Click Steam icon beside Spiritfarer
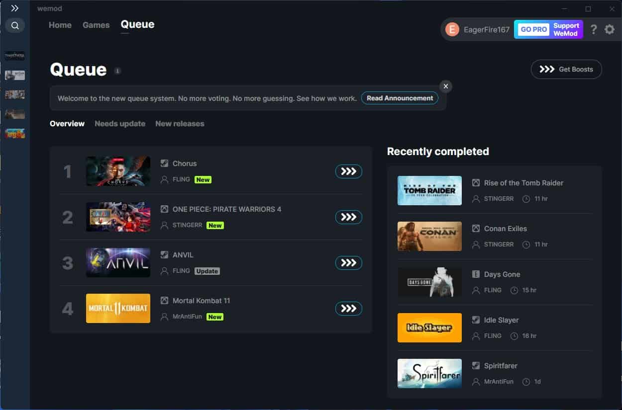The height and width of the screenshot is (410, 622). pos(476,365)
